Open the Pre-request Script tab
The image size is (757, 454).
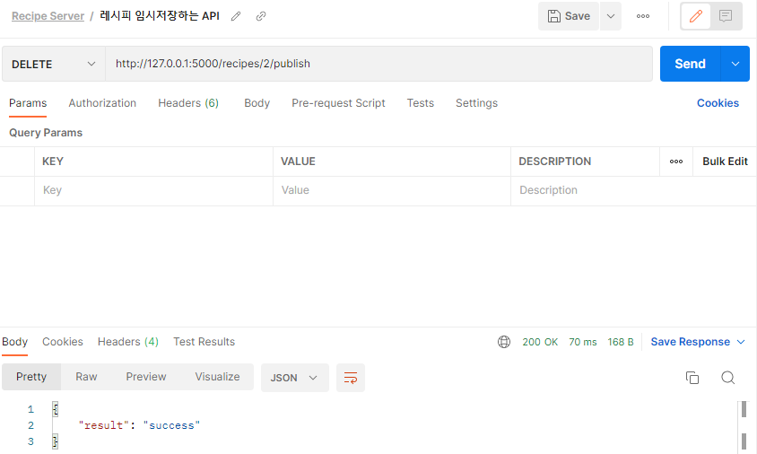338,103
